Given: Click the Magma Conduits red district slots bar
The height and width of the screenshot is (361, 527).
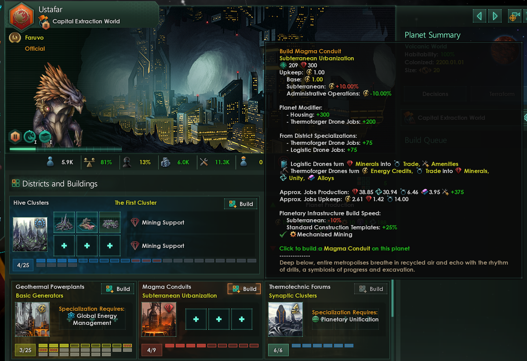Looking at the screenshot, I should (212, 346).
